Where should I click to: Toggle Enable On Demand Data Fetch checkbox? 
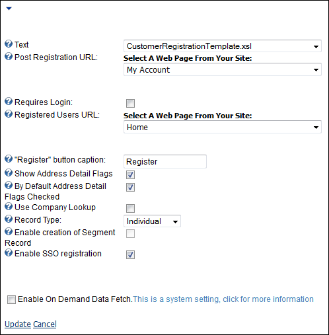point(11,300)
